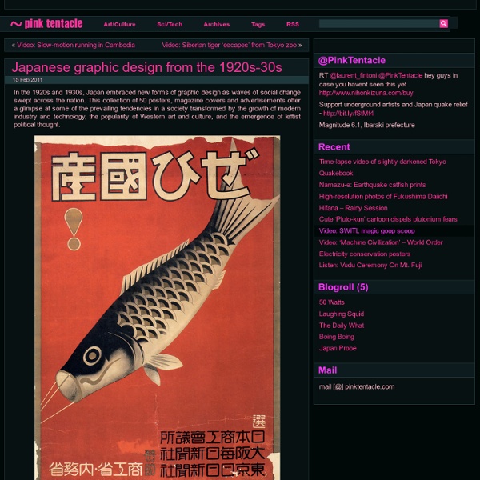Follow the nihonkizuna.com/buy link

click(366, 93)
